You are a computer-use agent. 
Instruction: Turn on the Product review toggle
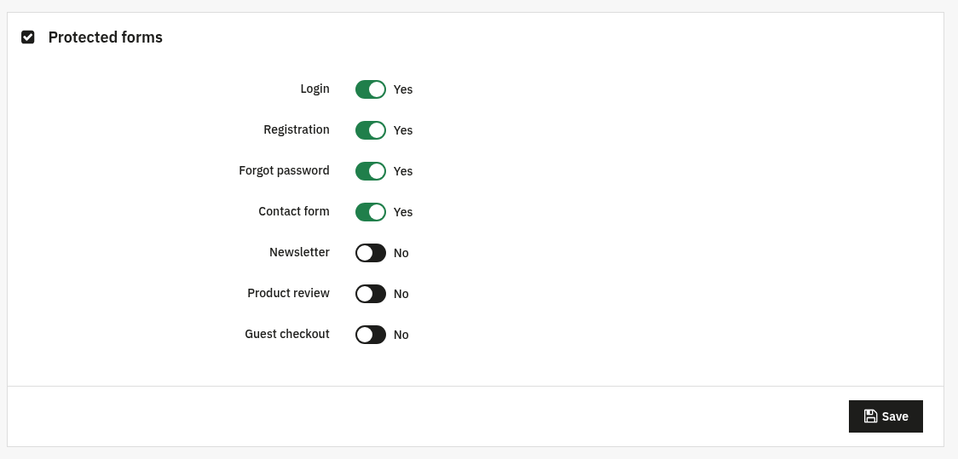point(371,294)
